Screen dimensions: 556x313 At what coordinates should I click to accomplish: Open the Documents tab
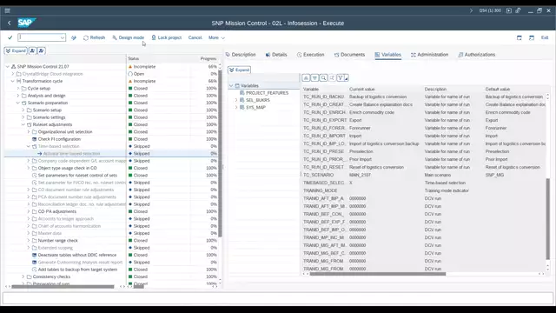349,55
